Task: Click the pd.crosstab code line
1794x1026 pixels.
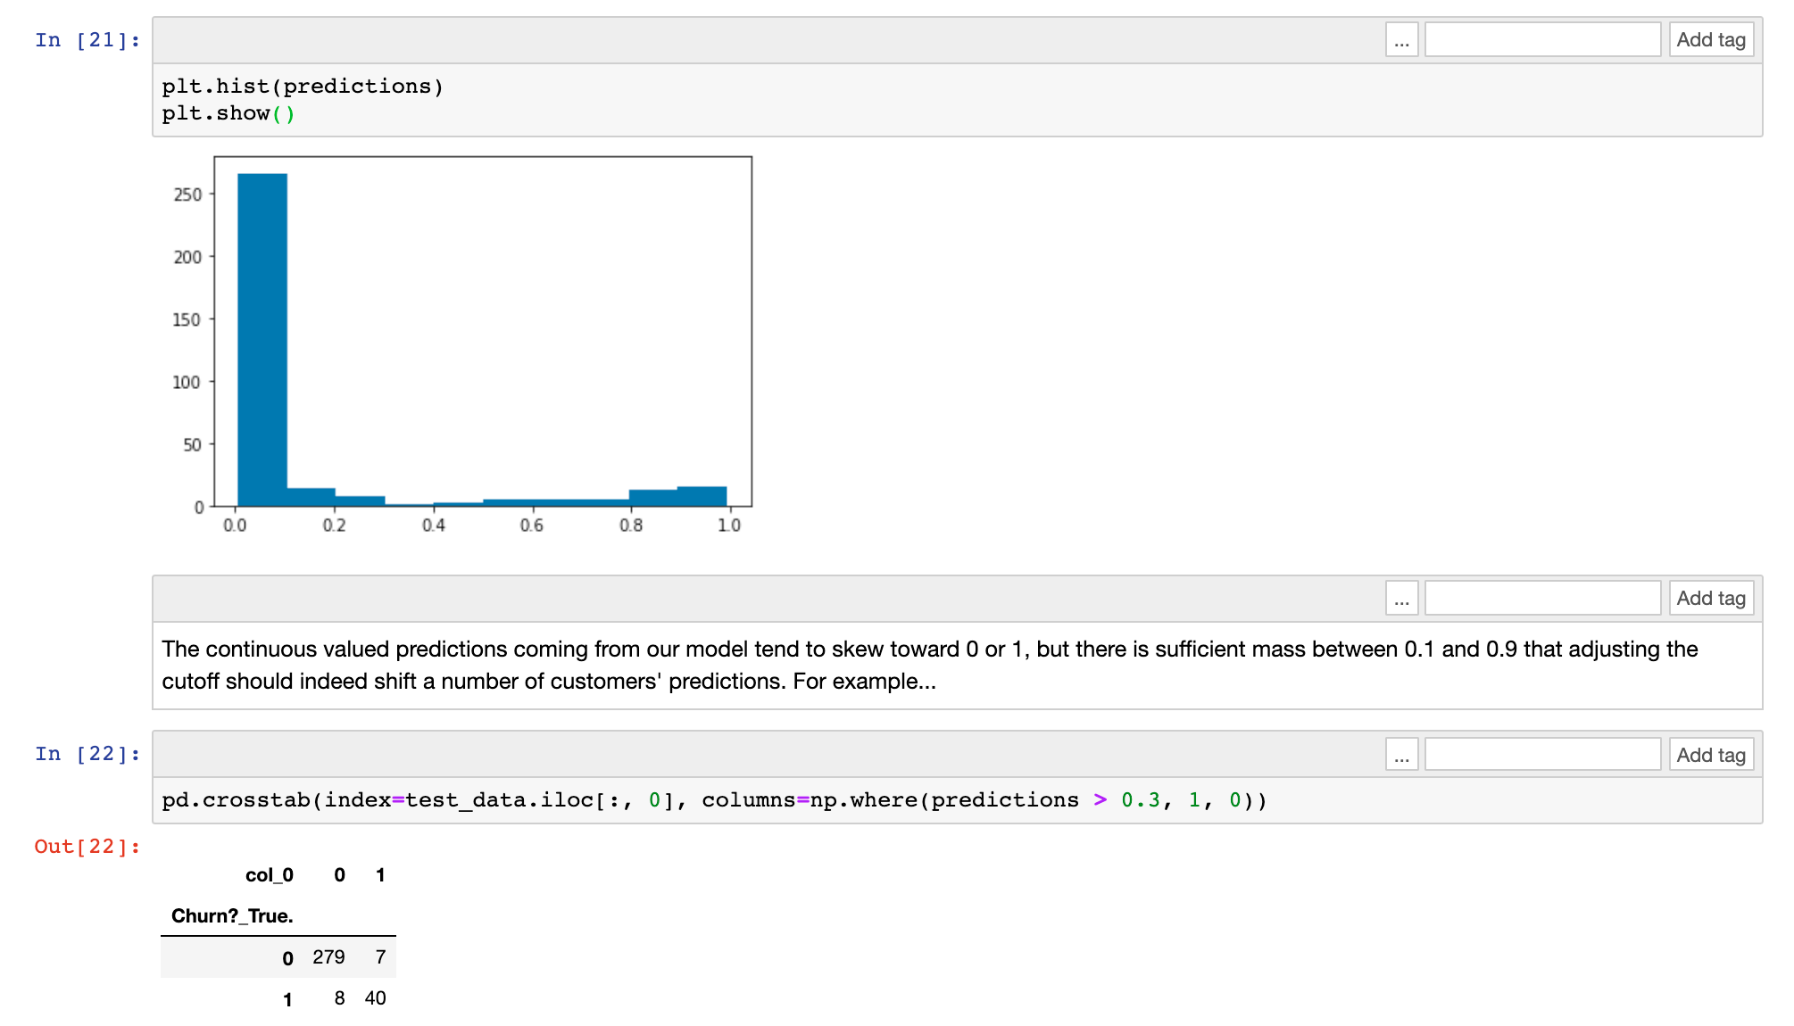Action: [x=712, y=800]
